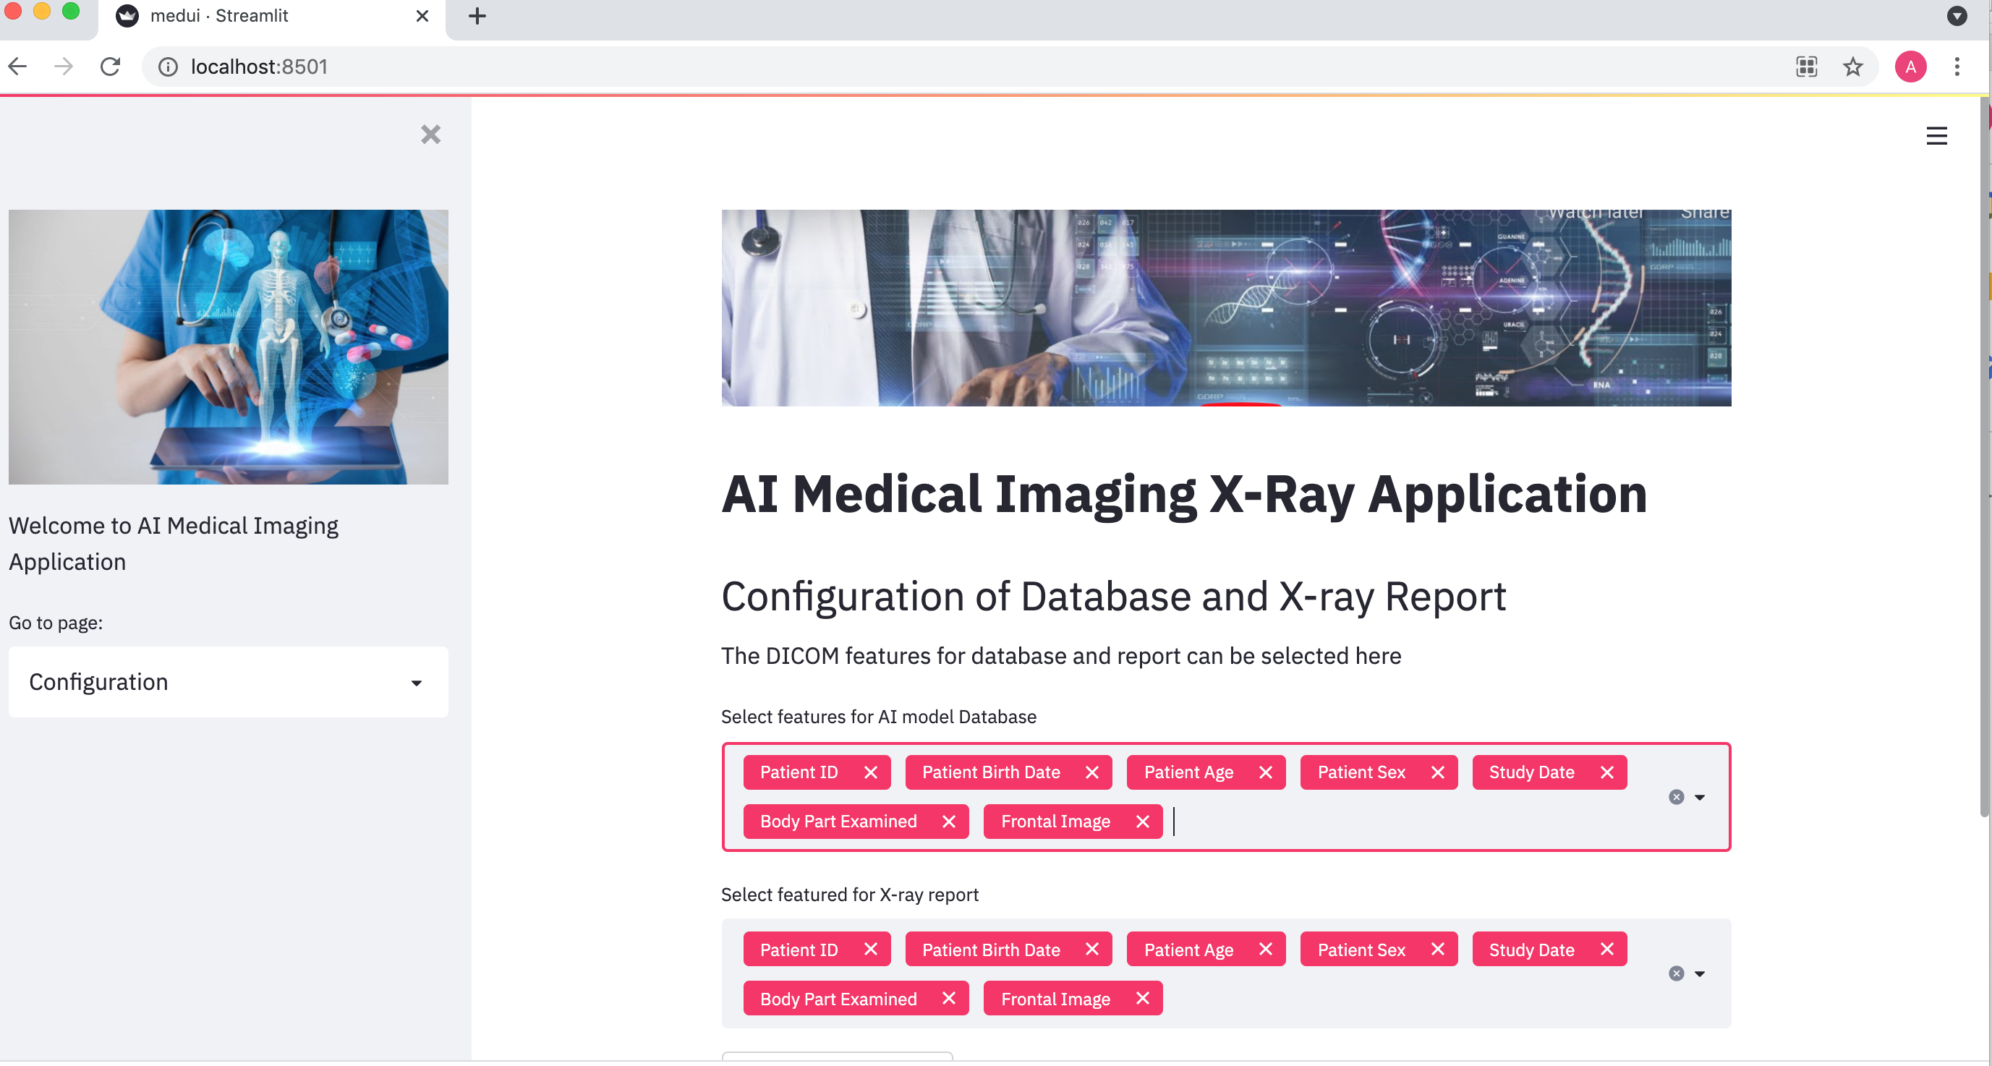The image size is (1992, 1066).
Task: Open a new browser tab
Action: coord(477,15)
